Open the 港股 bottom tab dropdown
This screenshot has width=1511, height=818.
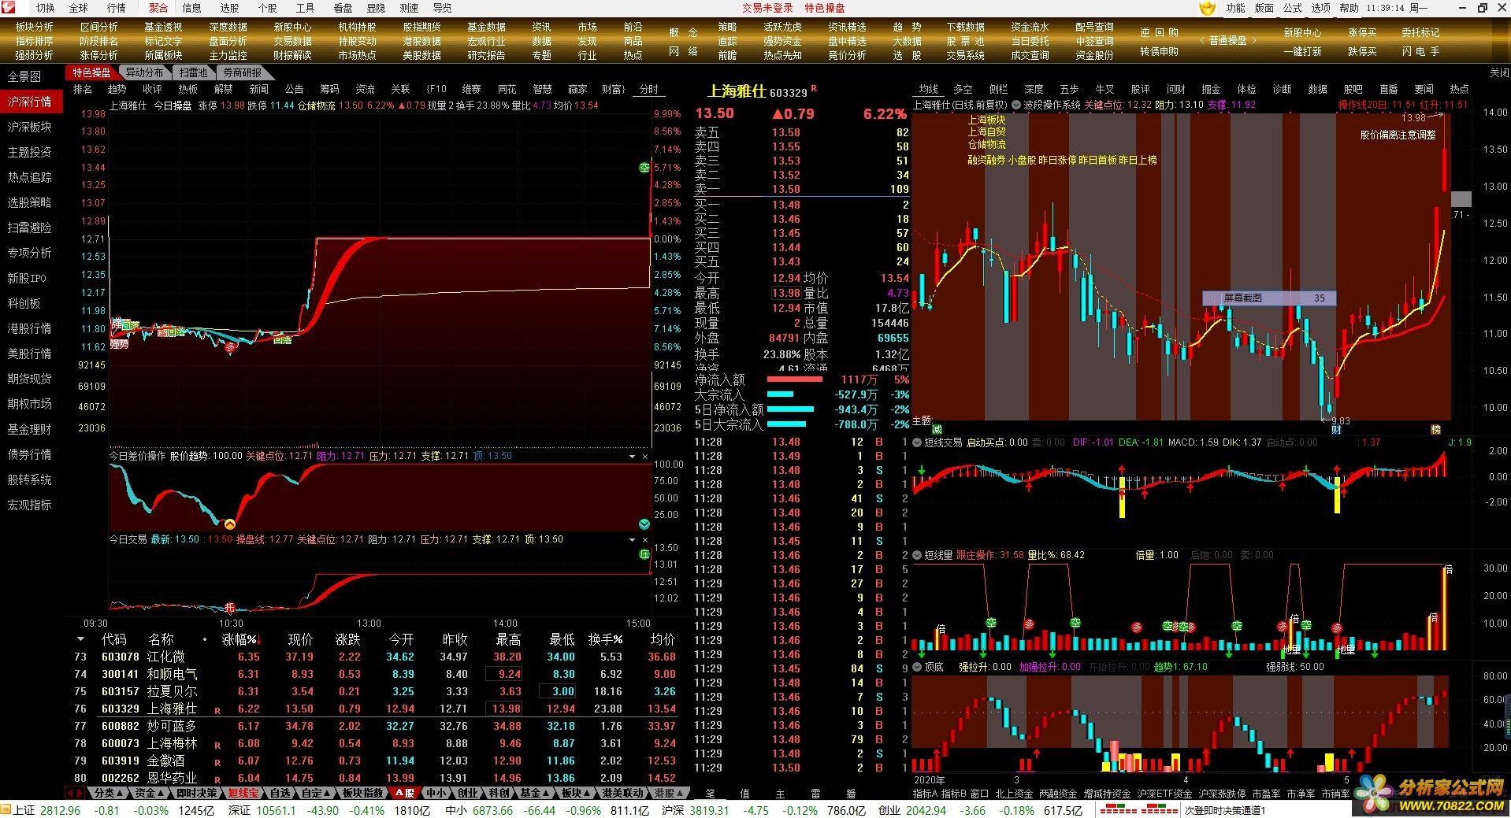tap(669, 793)
